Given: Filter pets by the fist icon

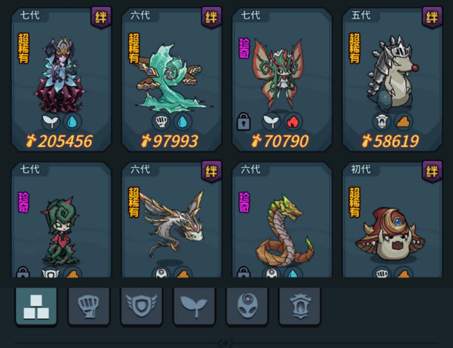Looking at the screenshot, I should (x=89, y=307).
